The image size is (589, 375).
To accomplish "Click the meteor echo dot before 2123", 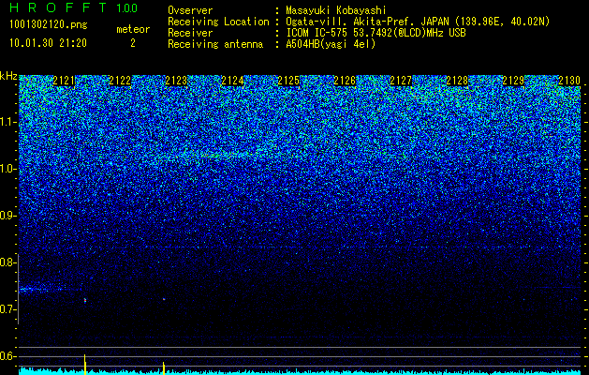I will [x=164, y=299].
